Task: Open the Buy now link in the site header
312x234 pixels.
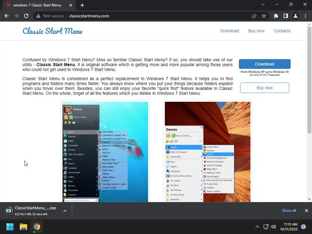Action: pyautogui.click(x=256, y=31)
